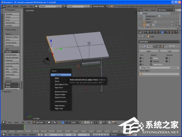
Task: Collapse the Transform panel header
Action: point(10,10)
